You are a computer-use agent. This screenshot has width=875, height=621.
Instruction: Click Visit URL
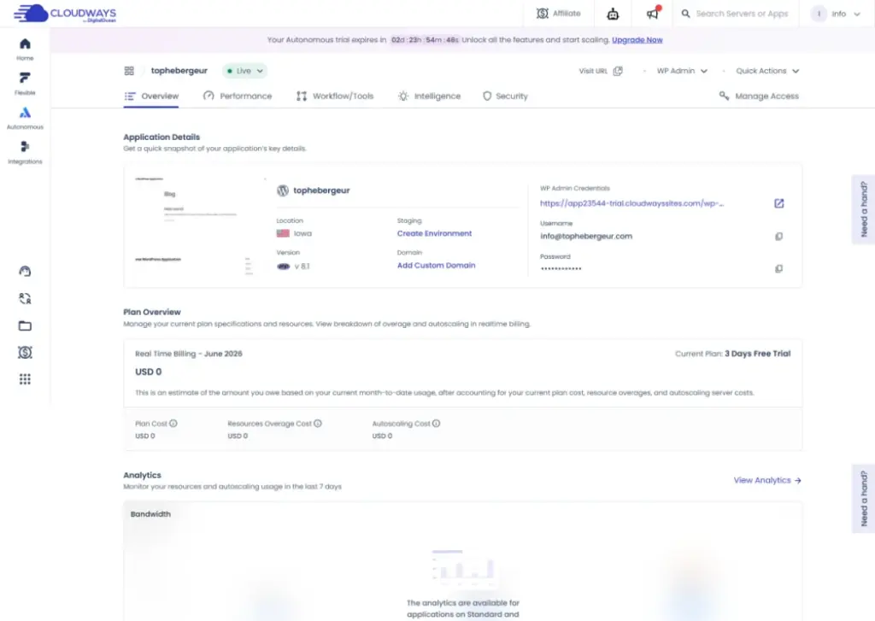point(593,71)
